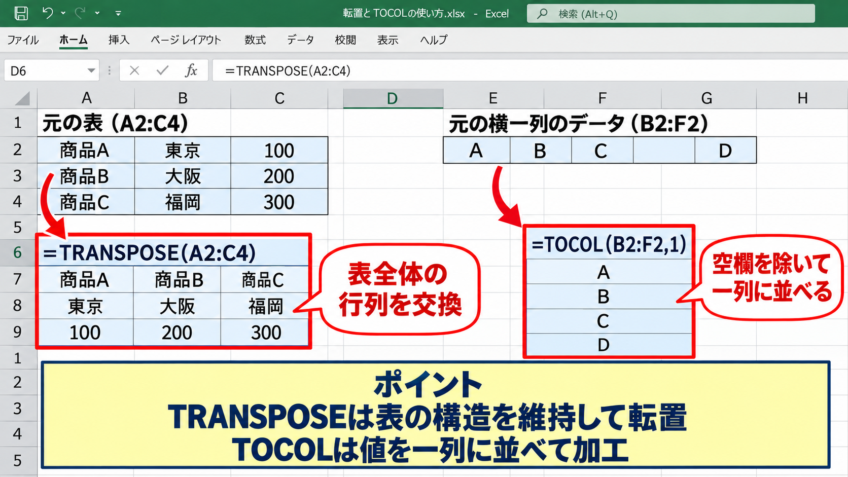Select column A header
Viewport: 848px width, 477px height.
(86, 98)
